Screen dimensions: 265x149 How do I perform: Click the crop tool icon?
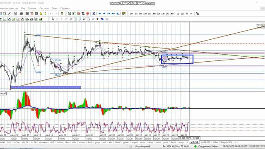click(83, 14)
